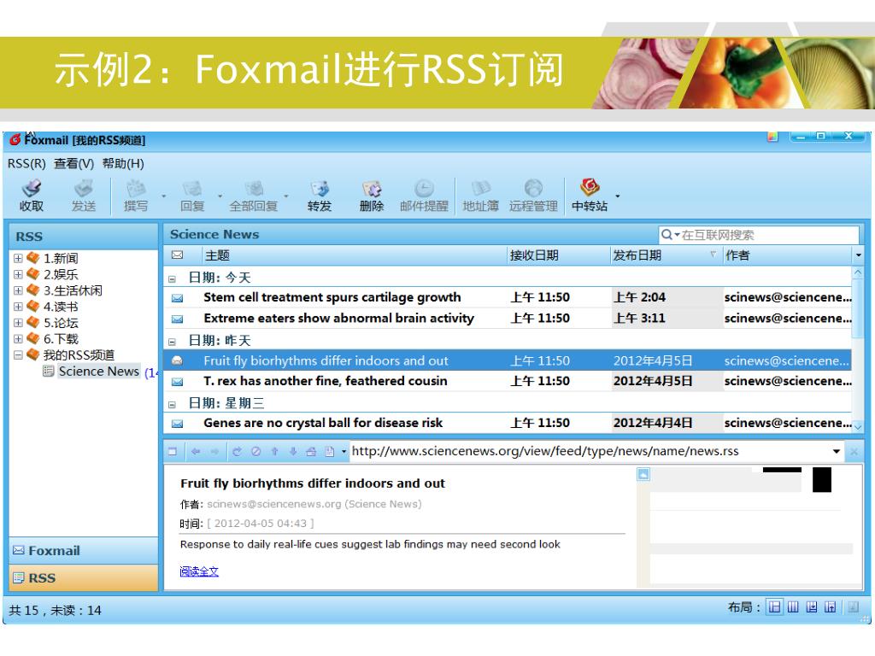Expand the 3.生活休闲 tree node
The image size is (875, 656).
coord(19,290)
